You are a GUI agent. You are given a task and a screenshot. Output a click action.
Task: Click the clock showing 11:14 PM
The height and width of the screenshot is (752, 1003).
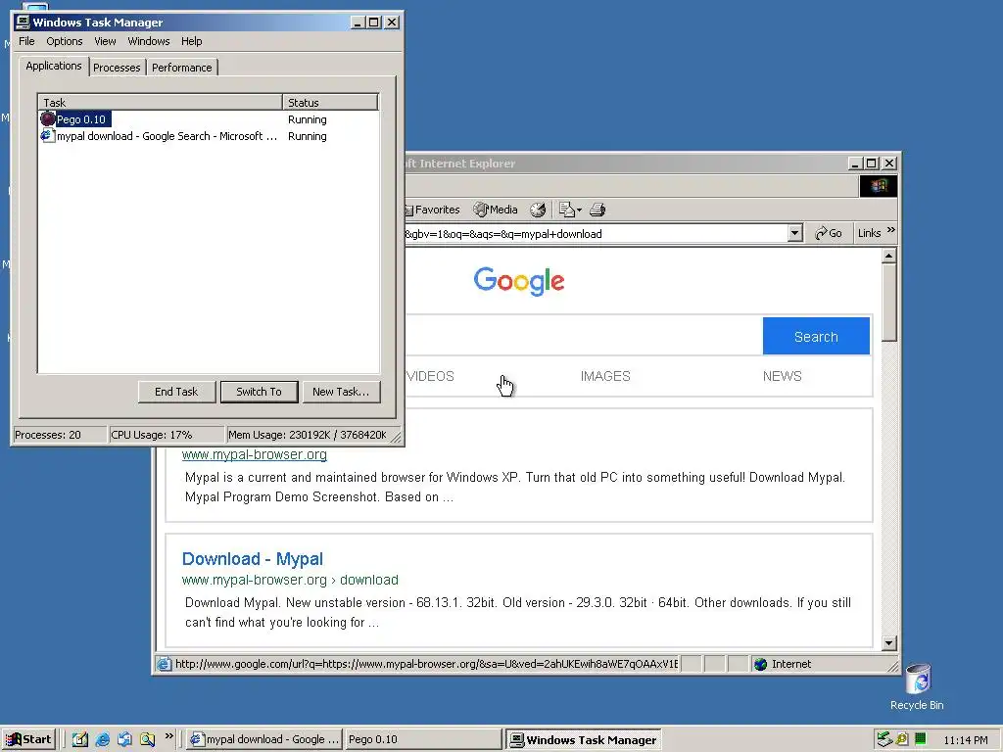965,740
